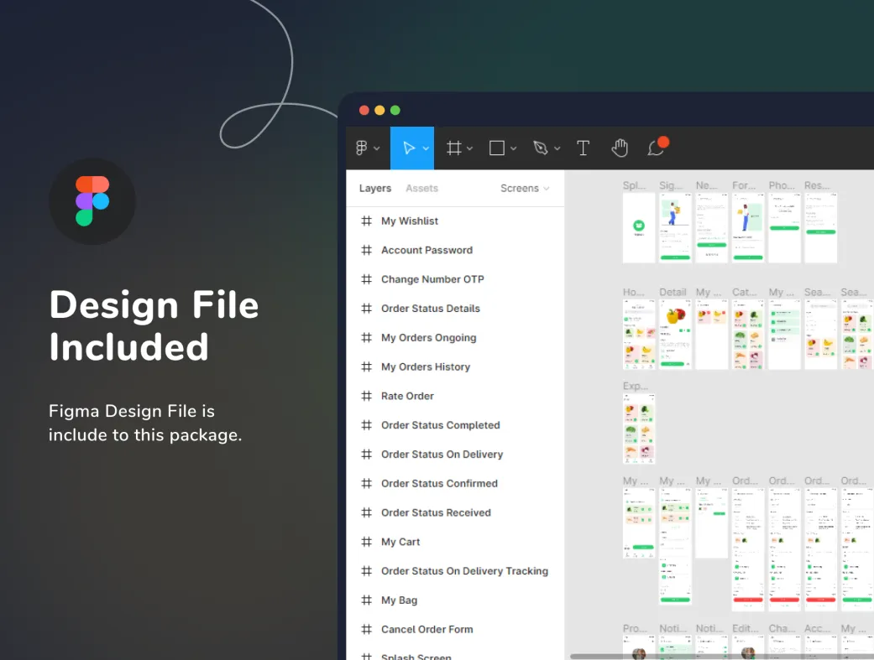Click the Splash screen frame thumbnail on canvas
The image size is (874, 660).
tap(638, 227)
